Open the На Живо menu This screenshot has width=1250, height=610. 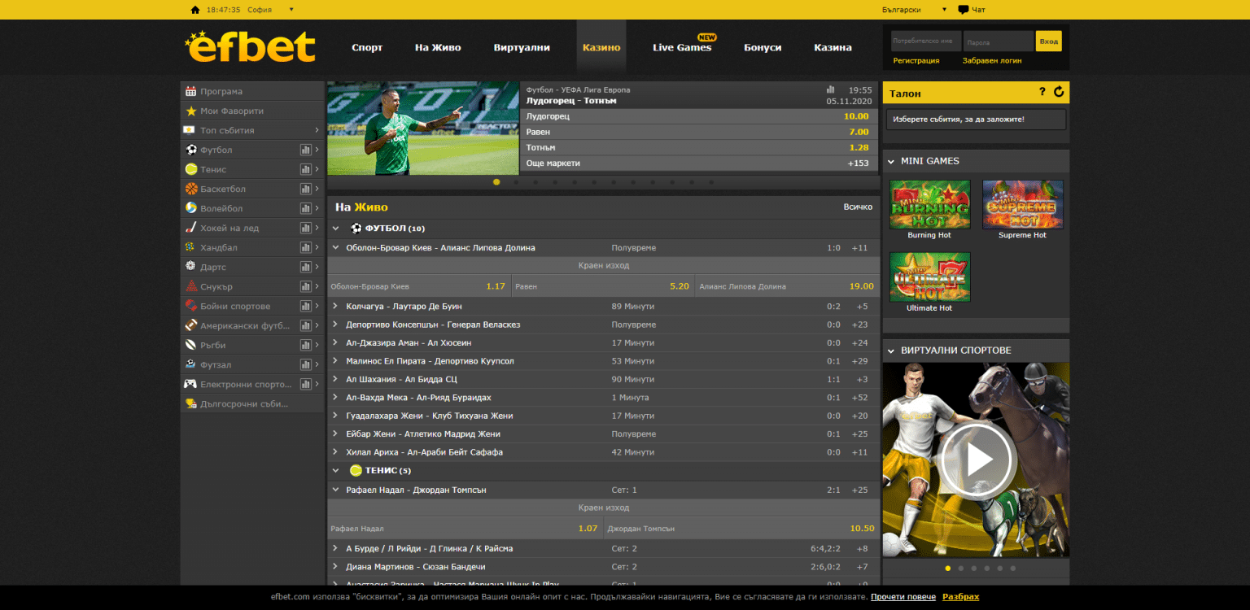[438, 47]
